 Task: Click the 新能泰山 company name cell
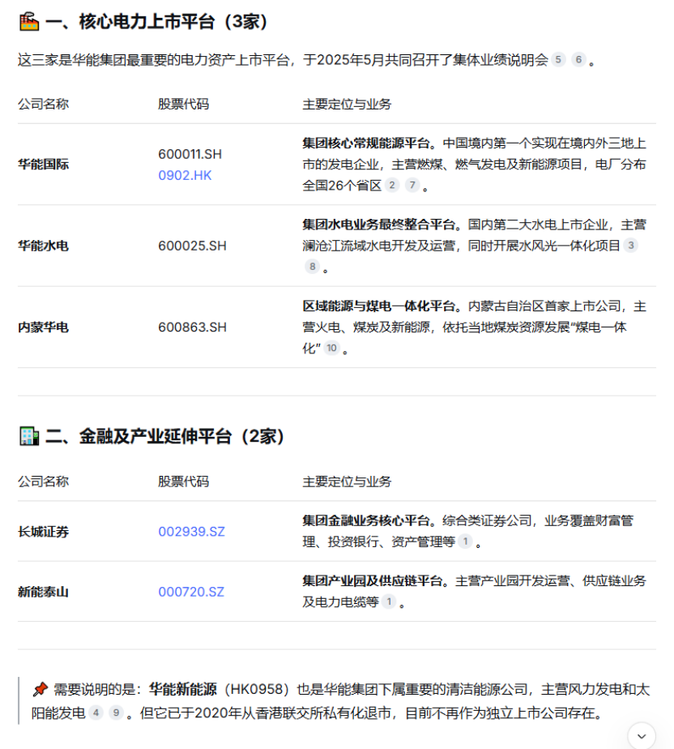click(44, 592)
